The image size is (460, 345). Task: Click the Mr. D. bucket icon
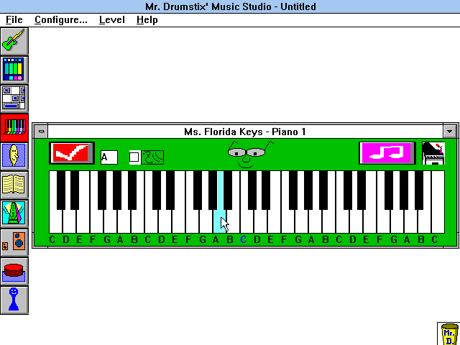click(448, 333)
